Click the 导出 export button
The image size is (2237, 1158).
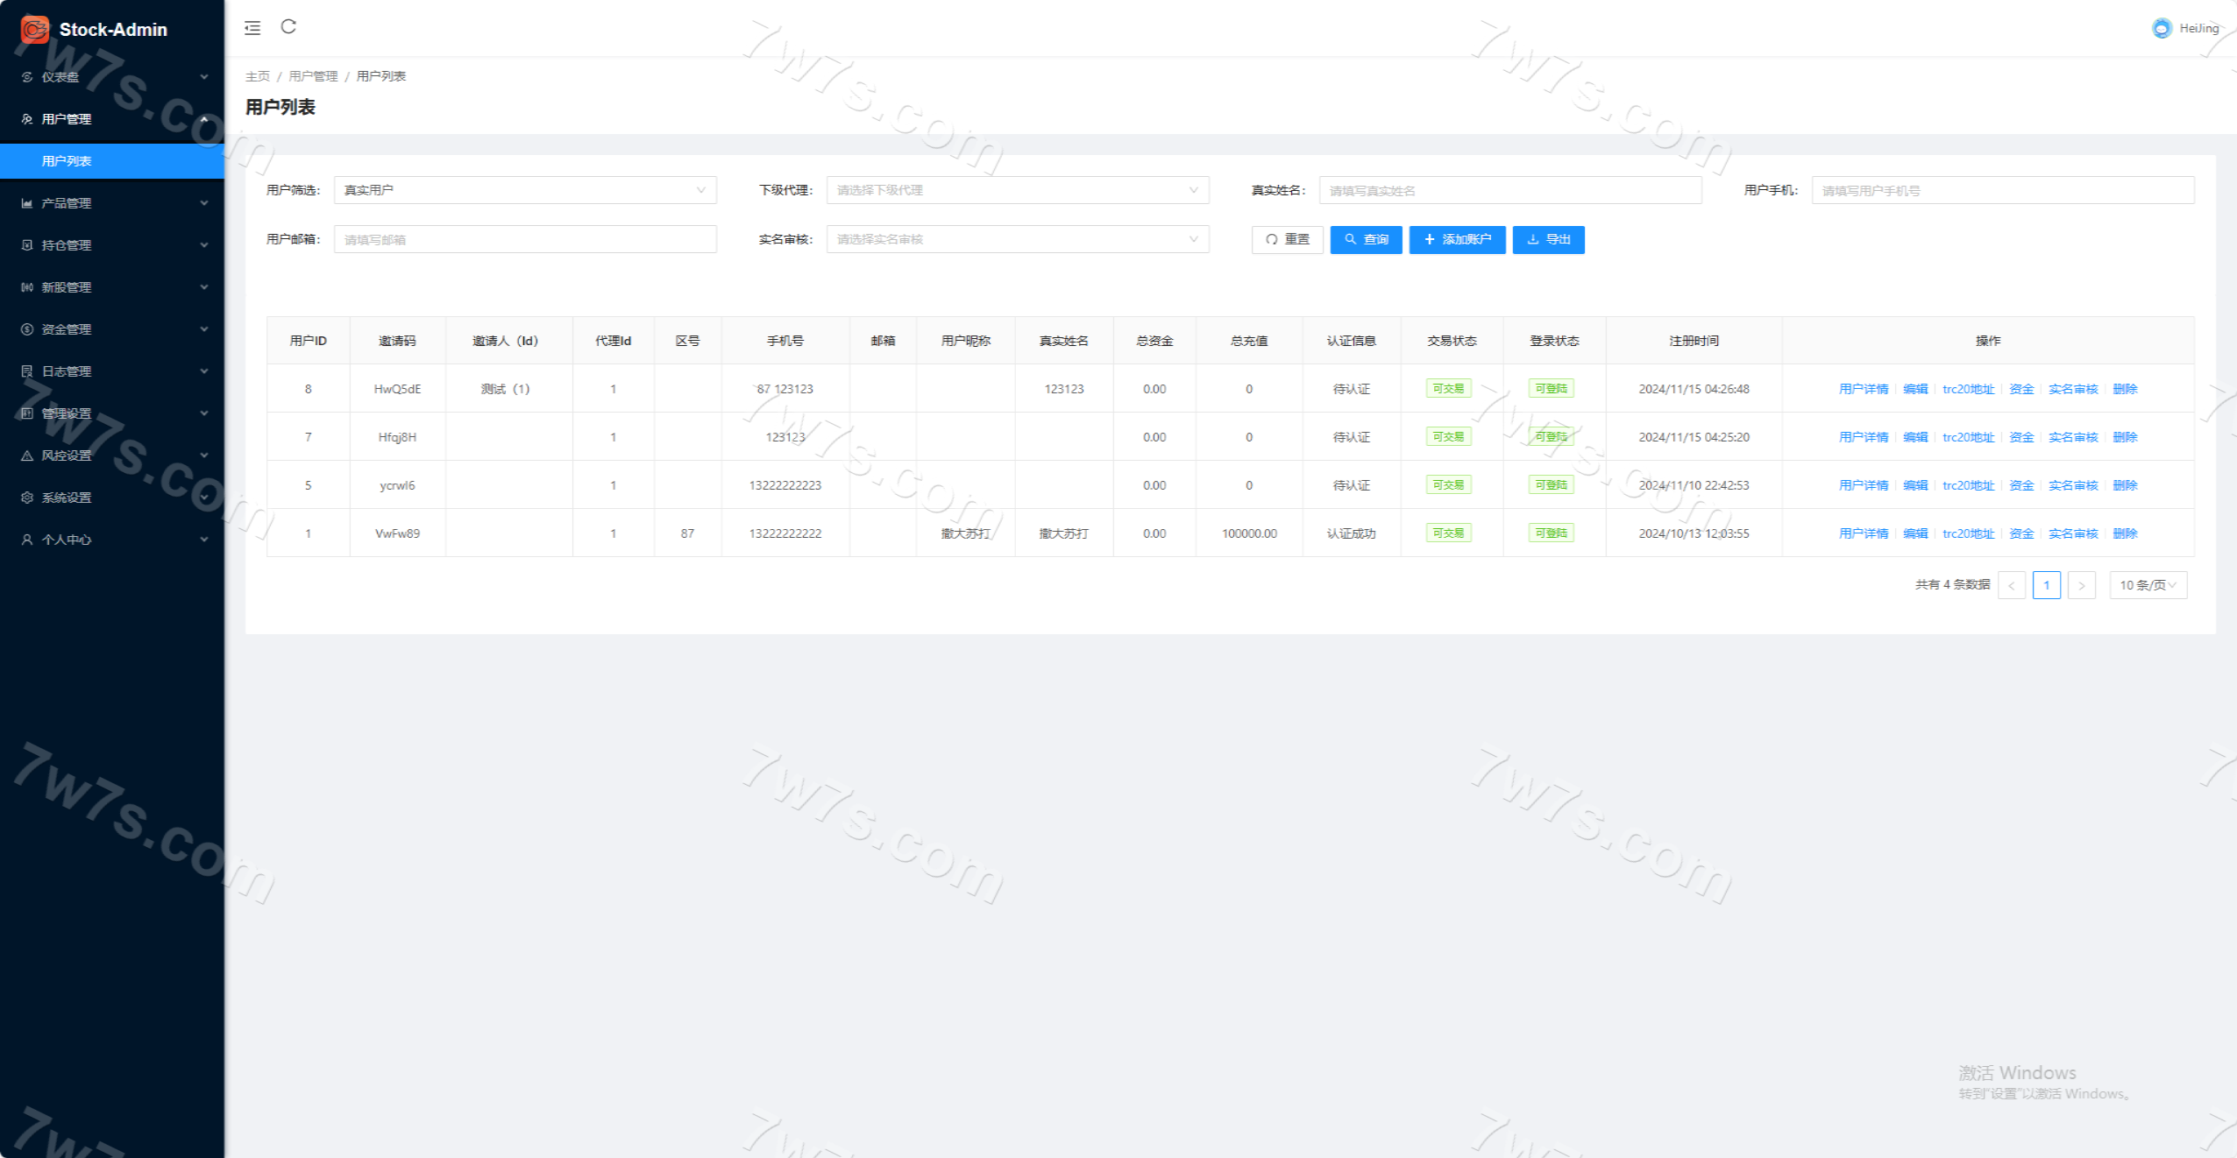pos(1548,239)
